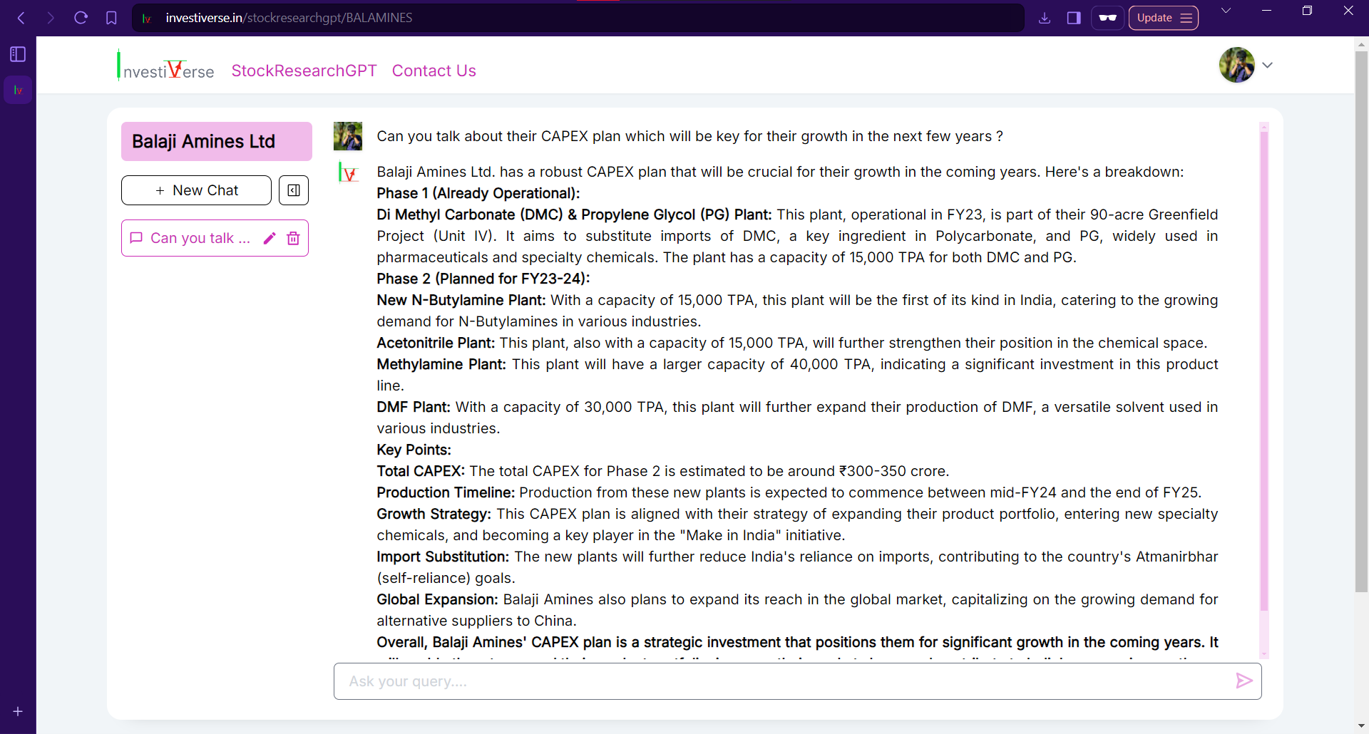
Task: Click the investiverse.in address bar
Action: [578, 18]
